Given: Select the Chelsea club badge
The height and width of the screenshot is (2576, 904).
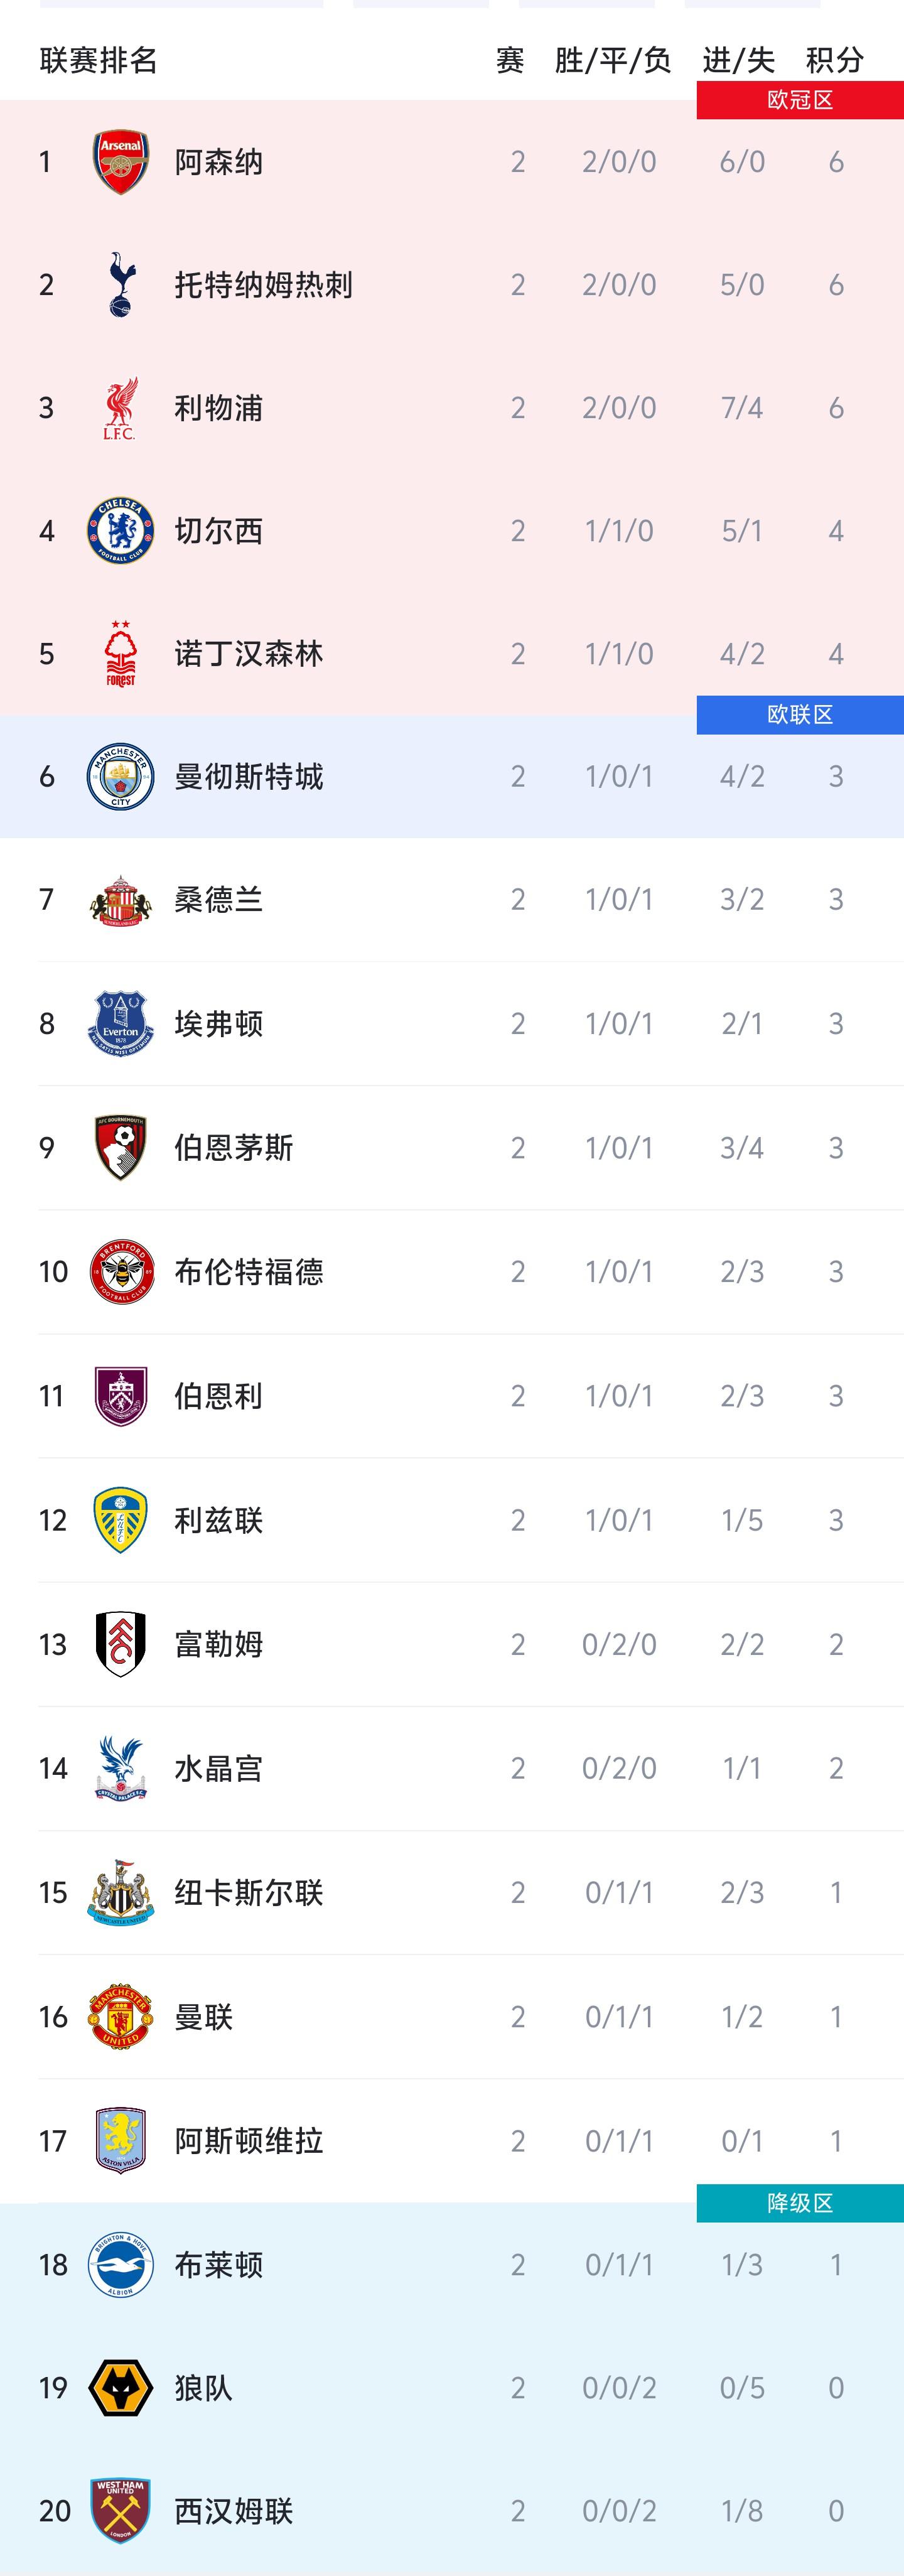Looking at the screenshot, I should pyautogui.click(x=121, y=531).
